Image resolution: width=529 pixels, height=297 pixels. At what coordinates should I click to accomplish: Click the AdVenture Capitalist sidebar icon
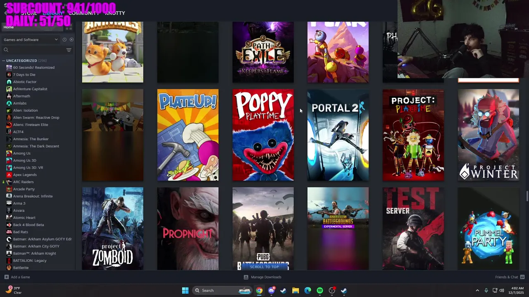point(9,89)
